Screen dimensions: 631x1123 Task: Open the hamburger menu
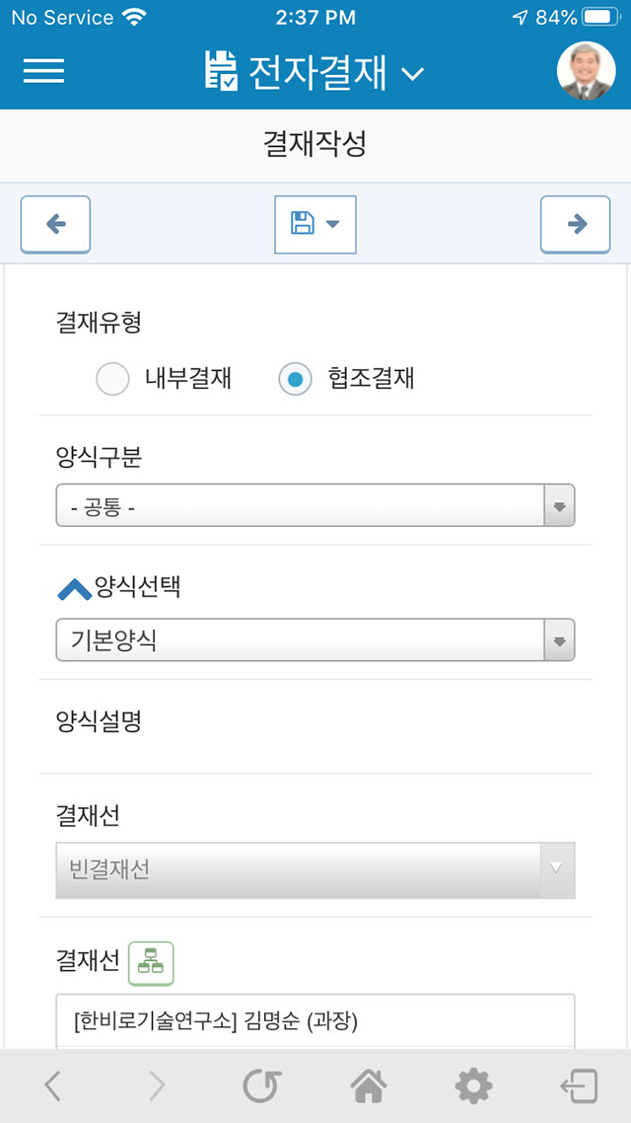[x=43, y=71]
